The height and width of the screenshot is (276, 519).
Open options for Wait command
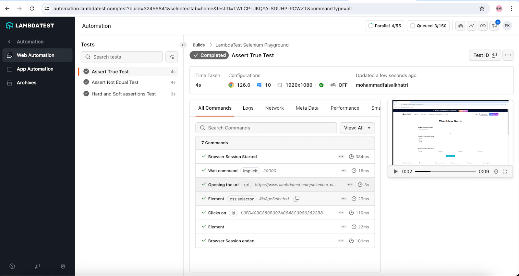tap(344, 171)
